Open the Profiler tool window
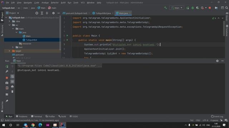229x128 pixels. 50,116
